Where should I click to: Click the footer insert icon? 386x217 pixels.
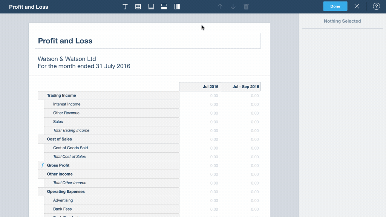pyautogui.click(x=151, y=7)
